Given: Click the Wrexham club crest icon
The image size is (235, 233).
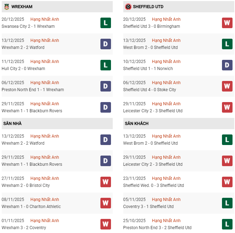Looking at the screenshot, I should pyautogui.click(x=7, y=7).
